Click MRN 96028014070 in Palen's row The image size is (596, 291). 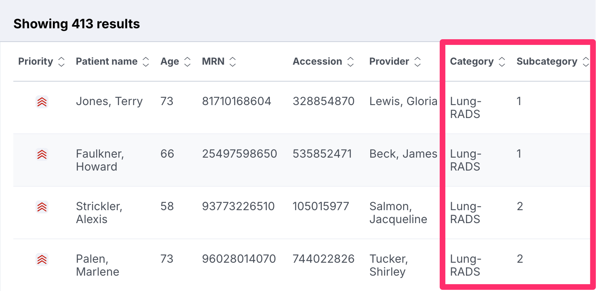point(239,259)
